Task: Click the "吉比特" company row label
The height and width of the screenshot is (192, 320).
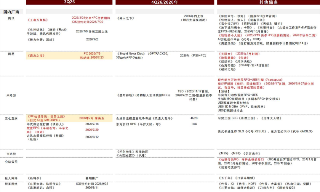Action: click(x=11, y=154)
